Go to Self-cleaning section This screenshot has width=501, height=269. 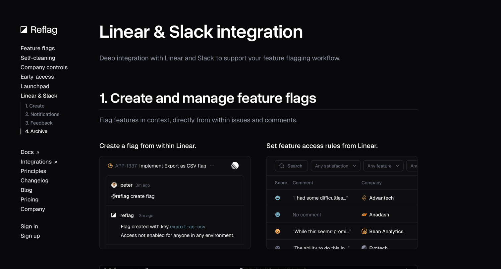click(38, 58)
